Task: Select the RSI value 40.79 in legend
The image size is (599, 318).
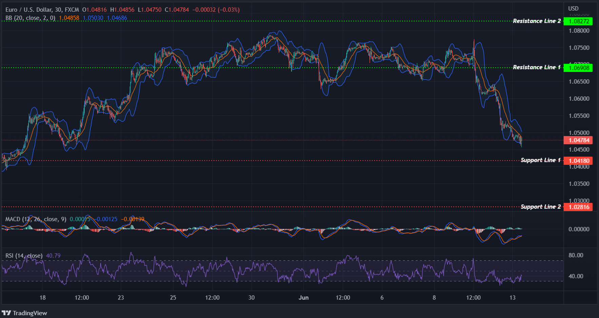Action: coord(53,256)
